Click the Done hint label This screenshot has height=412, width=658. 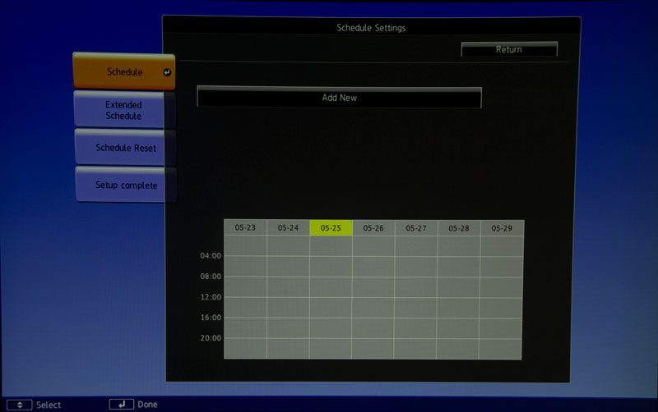(x=147, y=405)
